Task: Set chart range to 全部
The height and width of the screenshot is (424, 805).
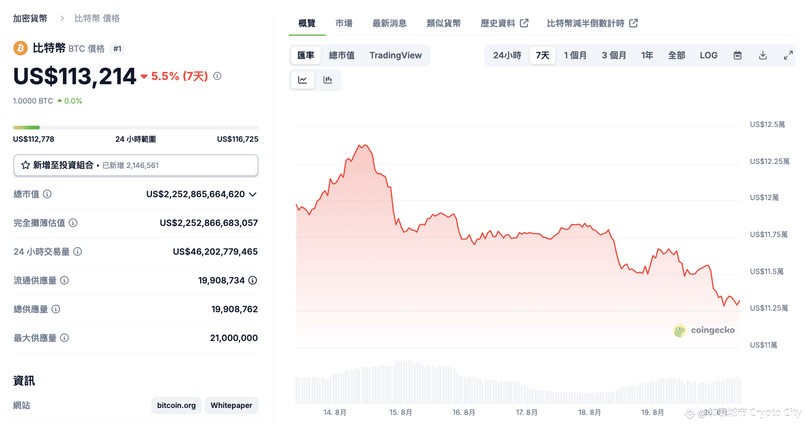Action: coord(677,55)
